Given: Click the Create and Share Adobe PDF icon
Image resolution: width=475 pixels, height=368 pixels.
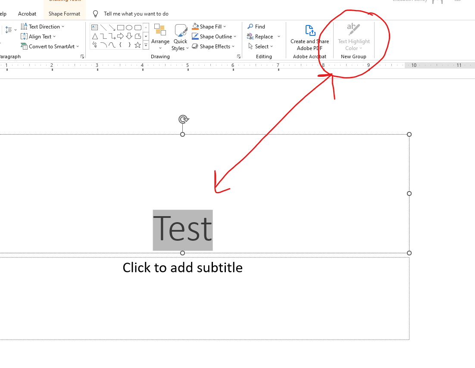Looking at the screenshot, I should point(310,30).
